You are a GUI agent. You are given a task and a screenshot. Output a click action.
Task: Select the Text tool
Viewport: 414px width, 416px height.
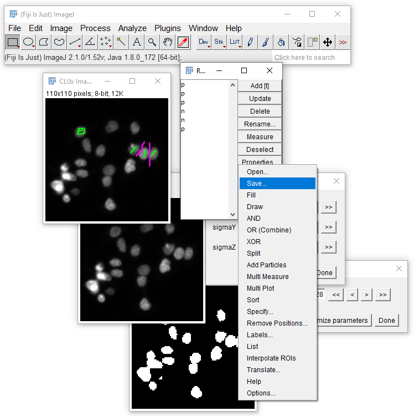click(137, 42)
